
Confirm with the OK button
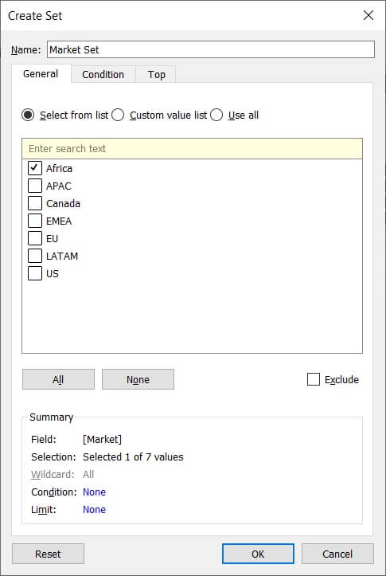pos(258,554)
